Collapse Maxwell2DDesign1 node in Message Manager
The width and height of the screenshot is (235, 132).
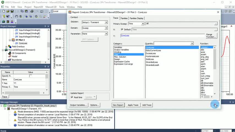(5, 109)
